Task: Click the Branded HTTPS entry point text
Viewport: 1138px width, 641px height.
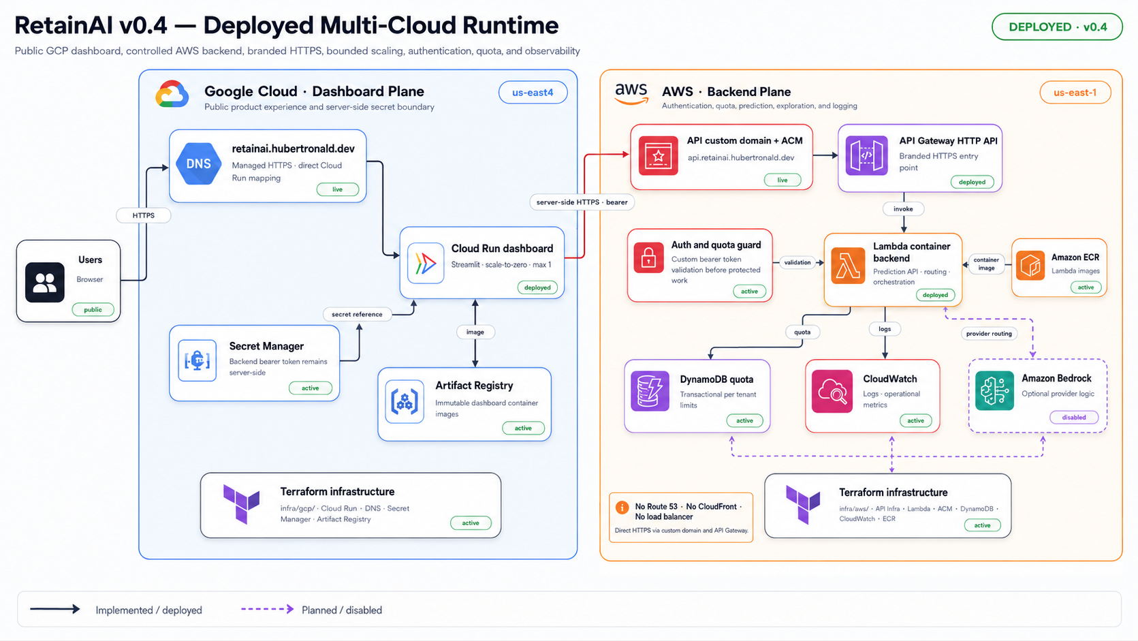Action: click(938, 162)
